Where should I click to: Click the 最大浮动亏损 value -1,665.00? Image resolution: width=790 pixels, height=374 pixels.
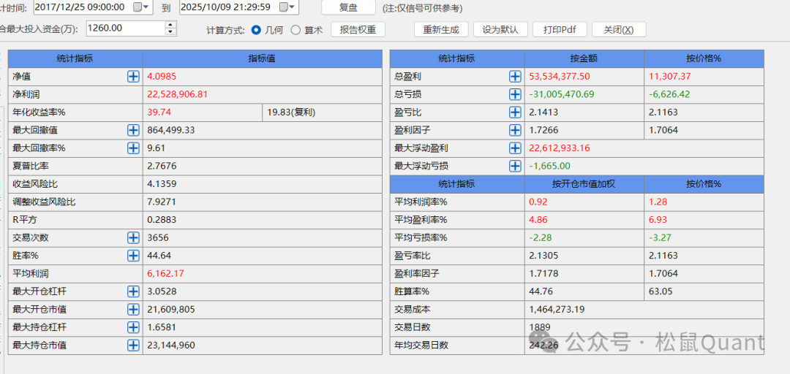[x=549, y=166]
